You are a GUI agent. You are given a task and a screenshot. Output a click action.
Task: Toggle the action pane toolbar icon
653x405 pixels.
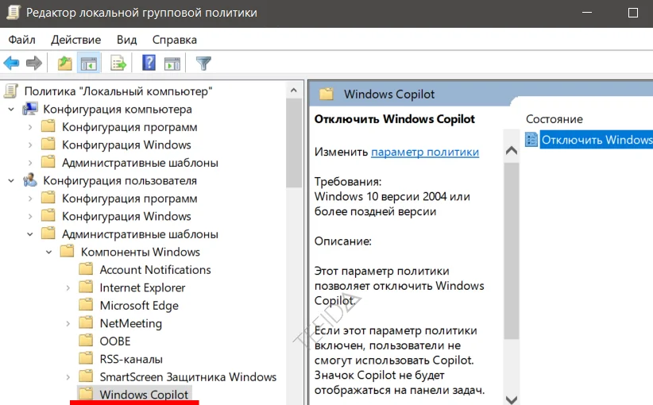point(172,64)
